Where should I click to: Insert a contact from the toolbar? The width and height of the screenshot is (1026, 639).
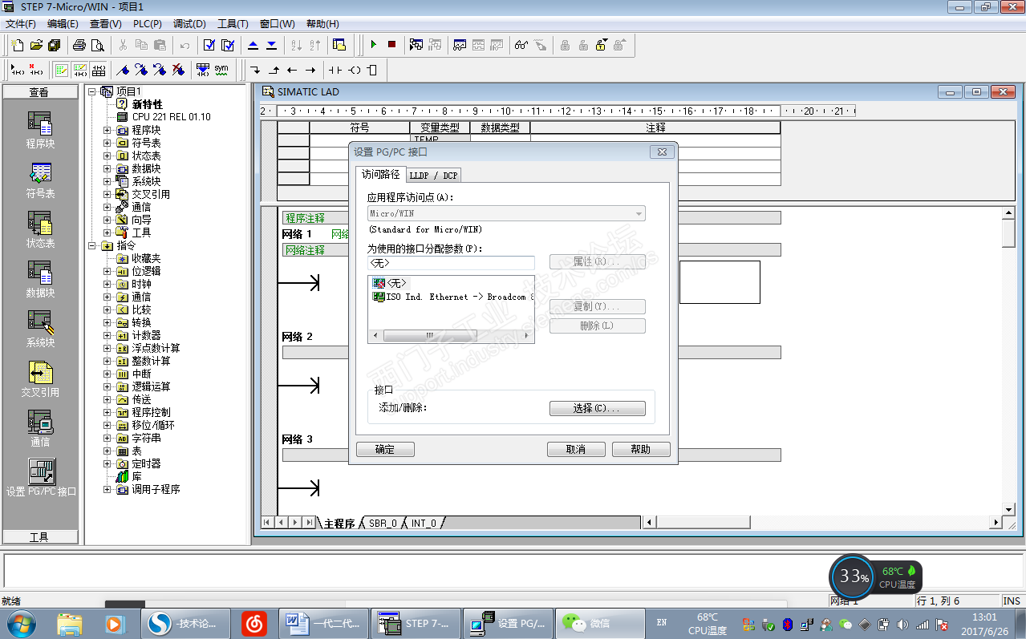pos(335,70)
